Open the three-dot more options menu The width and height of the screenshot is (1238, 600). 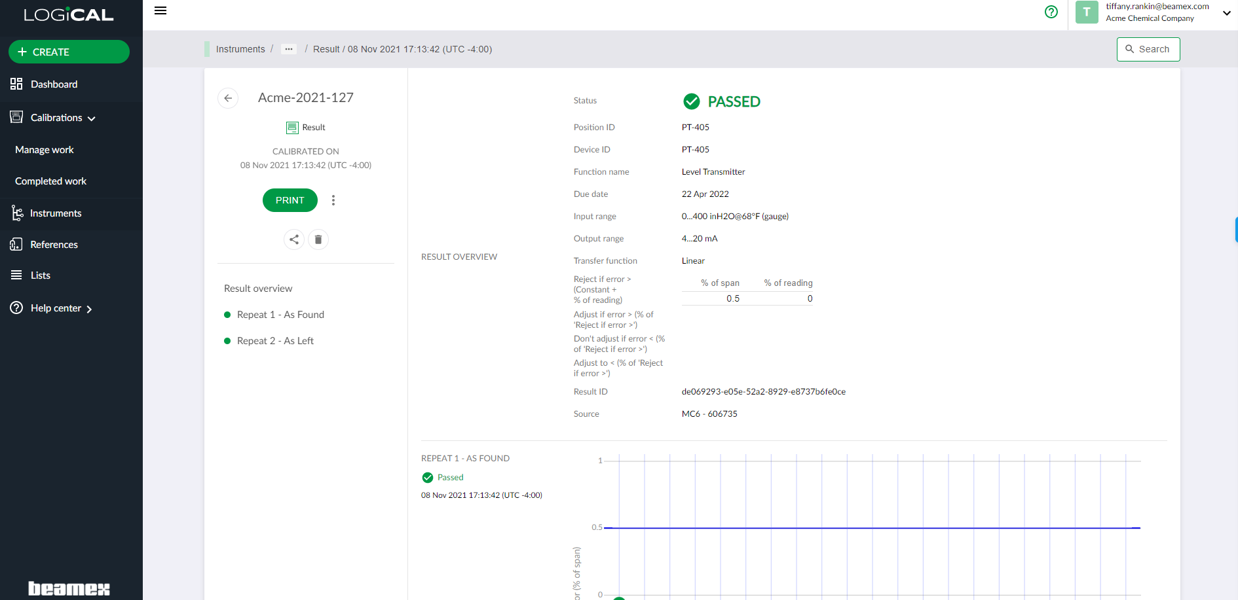coord(333,200)
